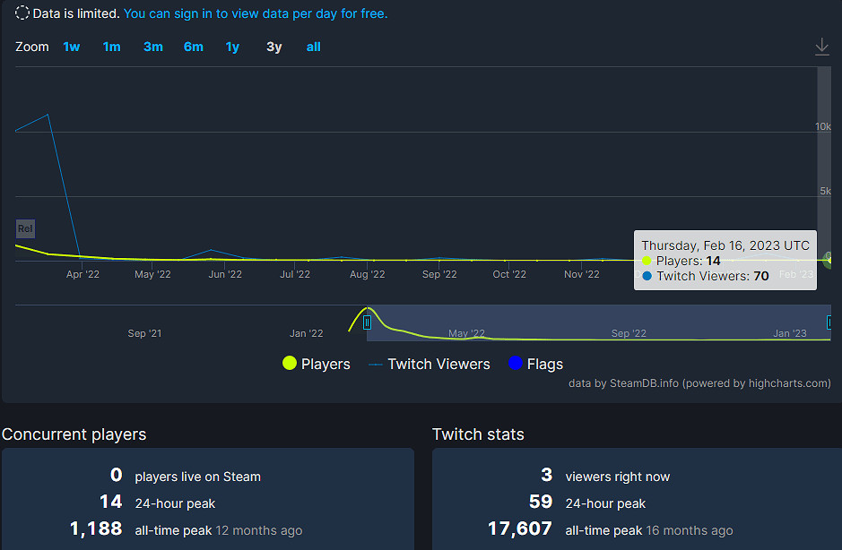Set zoom to 3m
Screen dimensions: 842x550
coord(153,47)
